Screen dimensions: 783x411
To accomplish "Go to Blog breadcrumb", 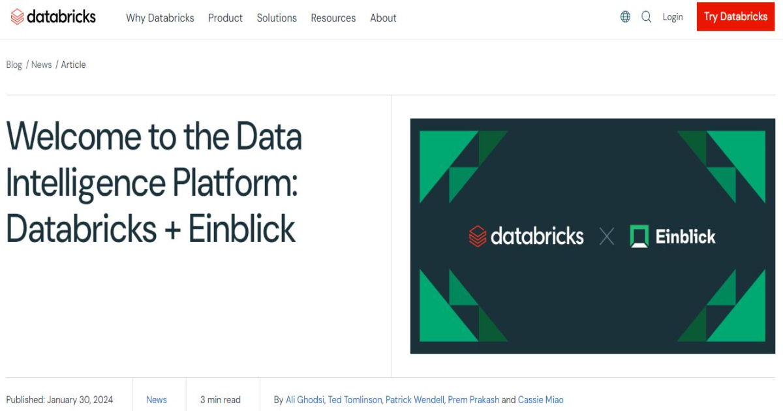I will coord(14,65).
